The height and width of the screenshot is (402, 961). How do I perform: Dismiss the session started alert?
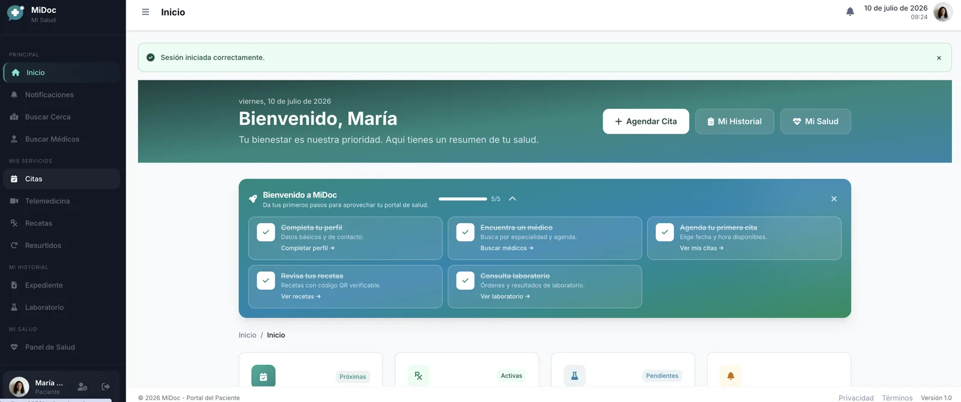pyautogui.click(x=939, y=58)
